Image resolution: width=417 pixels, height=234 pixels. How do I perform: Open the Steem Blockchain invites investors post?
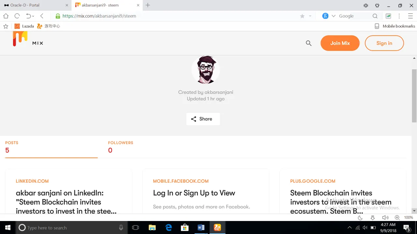pos(341,202)
